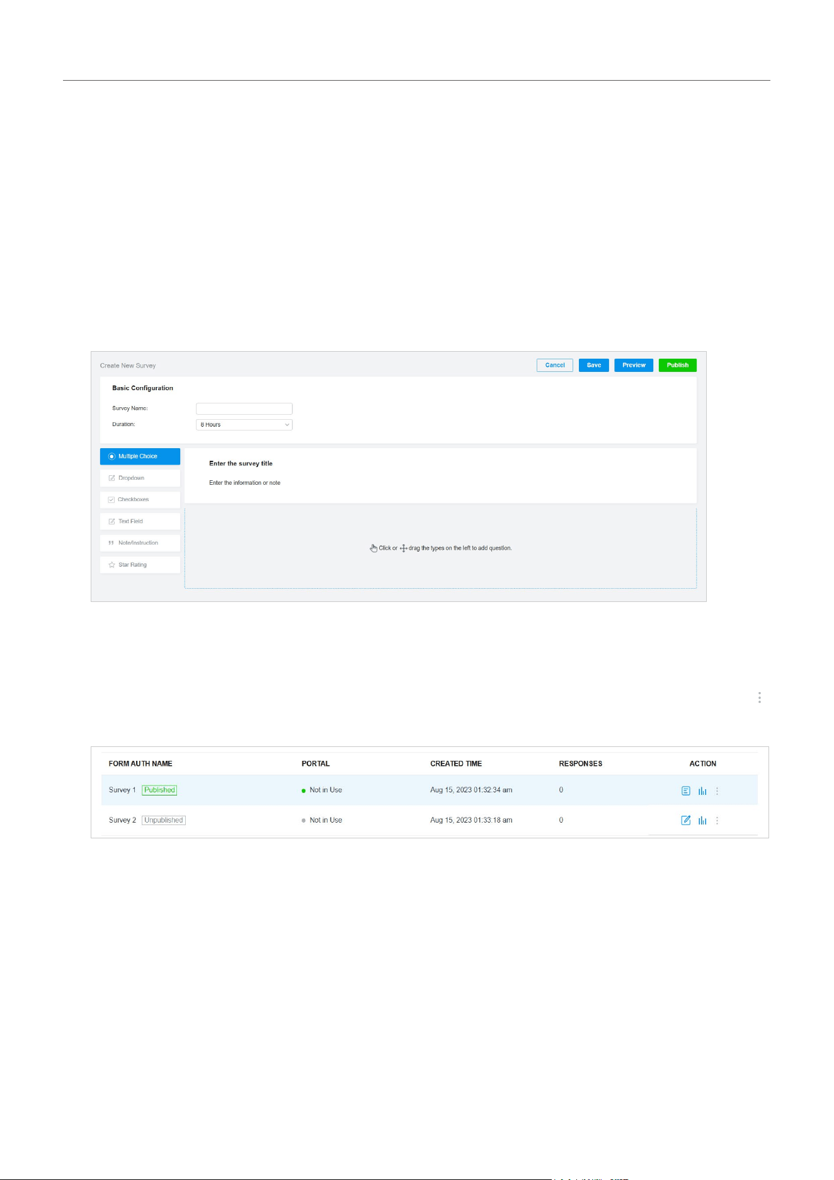Click the 'Enter the information or note' text

coord(244,483)
